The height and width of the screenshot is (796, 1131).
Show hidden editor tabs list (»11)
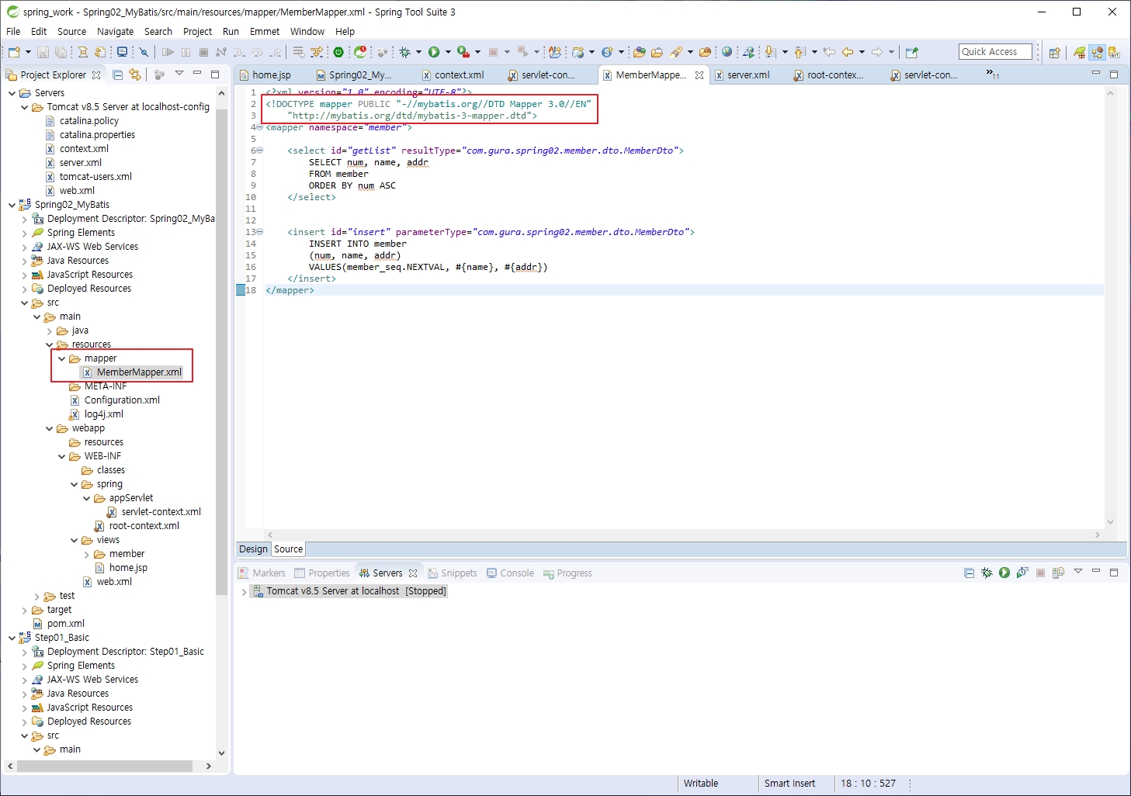[993, 74]
